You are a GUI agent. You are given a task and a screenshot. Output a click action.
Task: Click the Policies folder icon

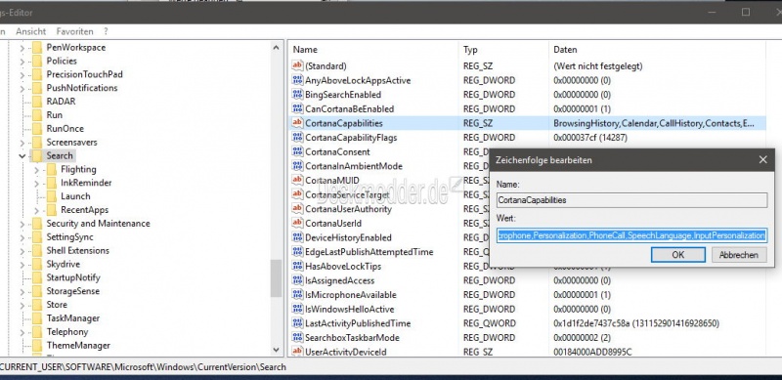[x=37, y=61]
